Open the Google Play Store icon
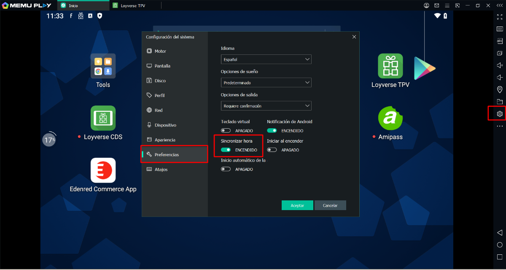Screen dimensions: 506x270 (424, 68)
